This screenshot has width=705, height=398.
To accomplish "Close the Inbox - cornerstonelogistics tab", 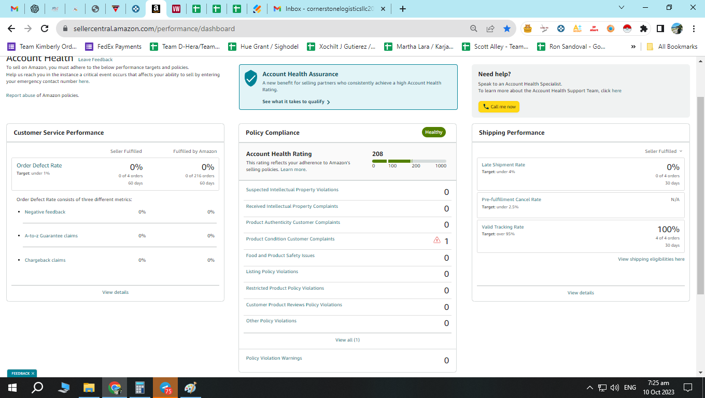I will (383, 9).
